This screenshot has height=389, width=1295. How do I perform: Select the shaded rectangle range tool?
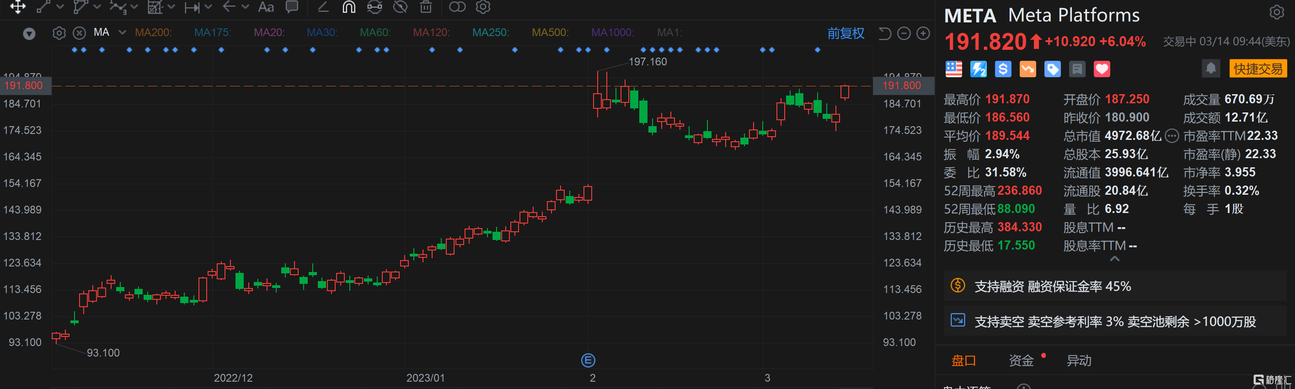(155, 6)
